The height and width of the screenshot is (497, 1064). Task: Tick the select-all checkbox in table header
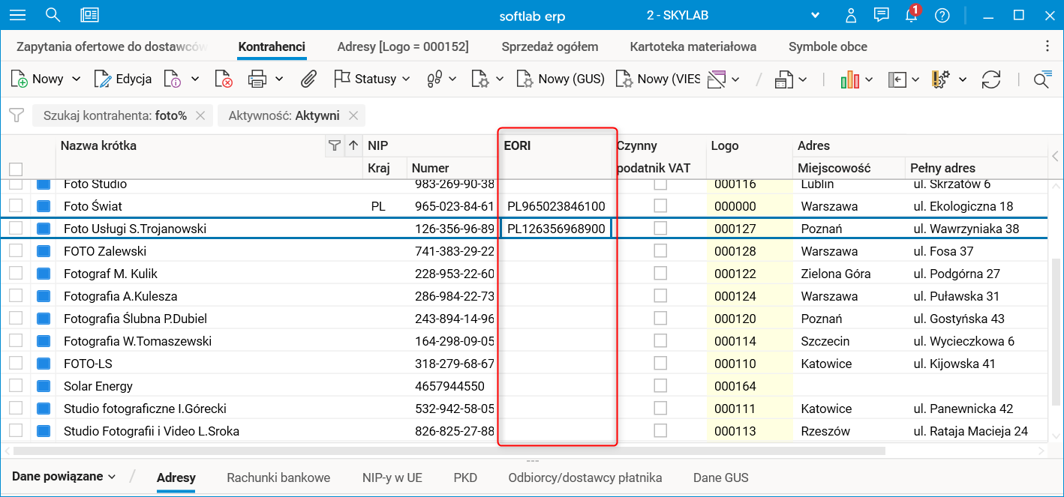[16, 169]
